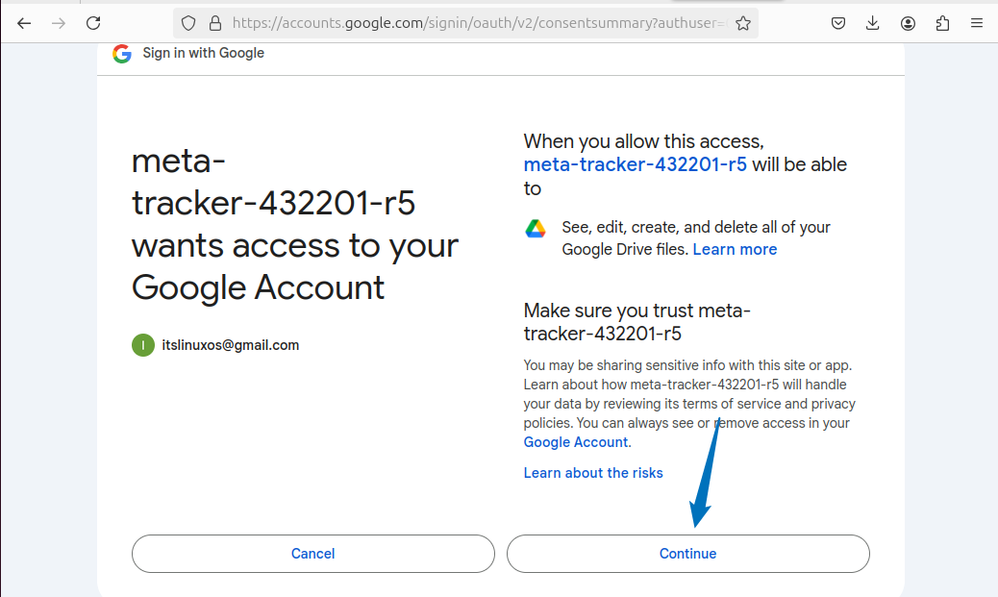The height and width of the screenshot is (597, 998).
Task: Click the Google Drive triangle icon
Action: (535, 228)
